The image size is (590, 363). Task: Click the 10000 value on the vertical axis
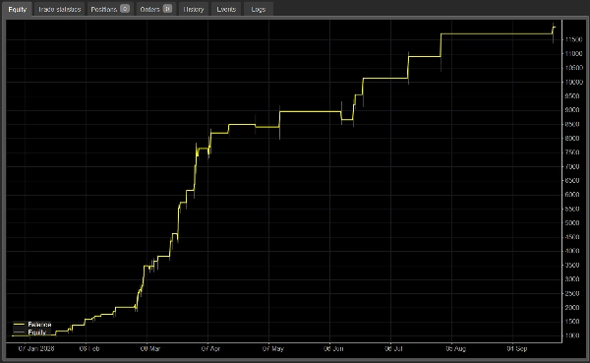pos(574,82)
